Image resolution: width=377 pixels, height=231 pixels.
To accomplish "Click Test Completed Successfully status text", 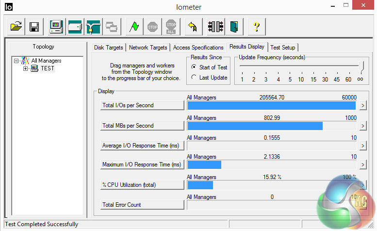I will (42, 224).
